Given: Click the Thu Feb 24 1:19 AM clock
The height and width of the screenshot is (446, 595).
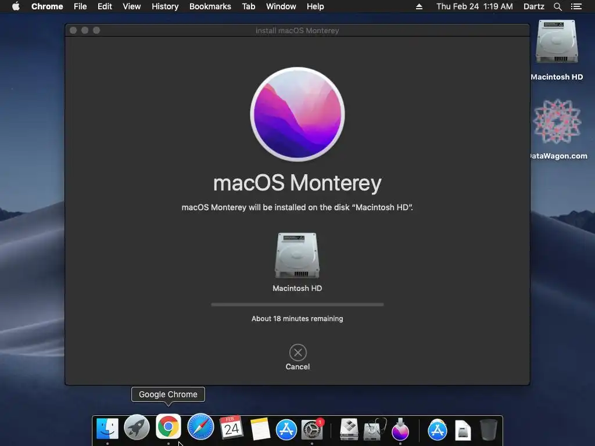Looking at the screenshot, I should coord(474,6).
